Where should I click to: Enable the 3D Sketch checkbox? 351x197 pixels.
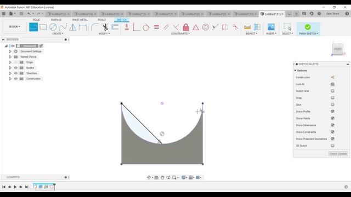[x=332, y=146]
